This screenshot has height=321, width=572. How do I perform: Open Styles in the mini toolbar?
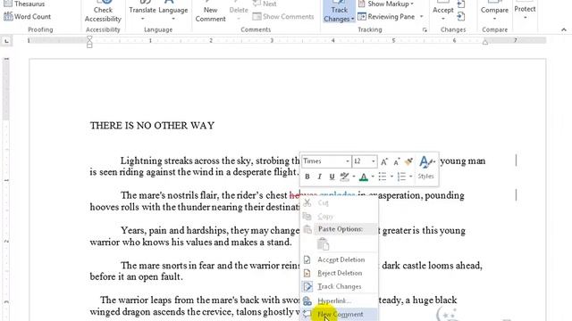tap(425, 168)
